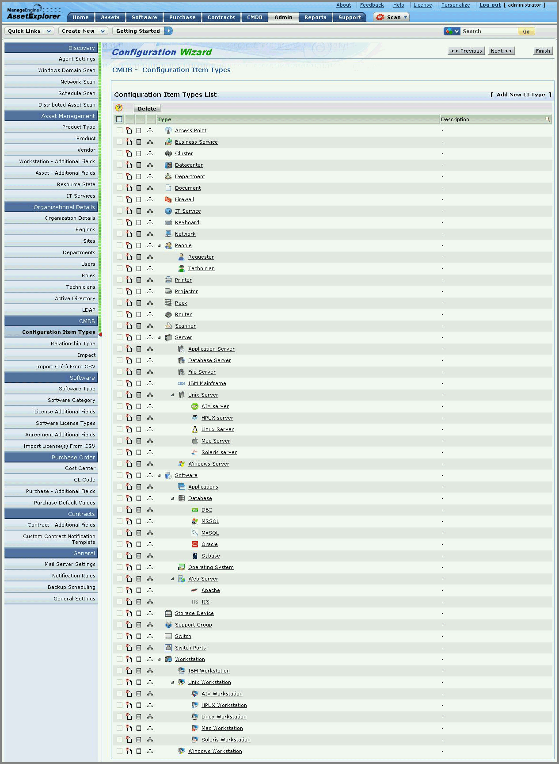The width and height of the screenshot is (559, 764).
Task: Click the Technician person icon
Action: pos(181,268)
